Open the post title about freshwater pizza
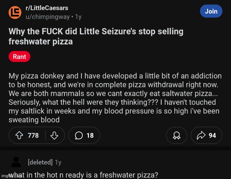 (96, 36)
